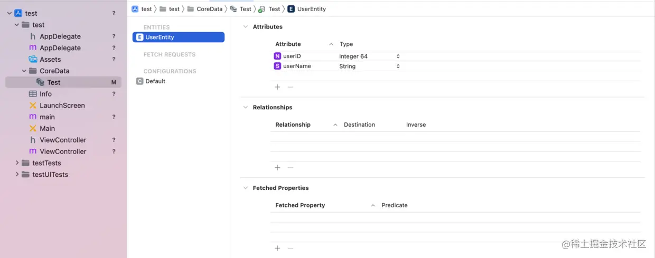Collapse the Attributes section

point(245,27)
